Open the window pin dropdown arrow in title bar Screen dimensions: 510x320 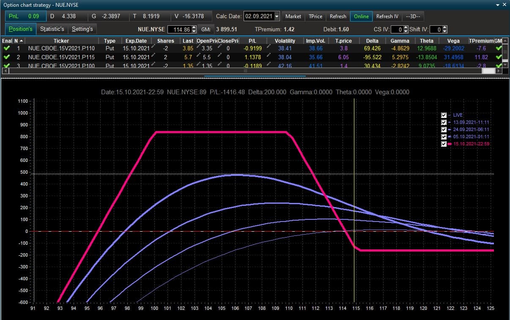point(497,5)
